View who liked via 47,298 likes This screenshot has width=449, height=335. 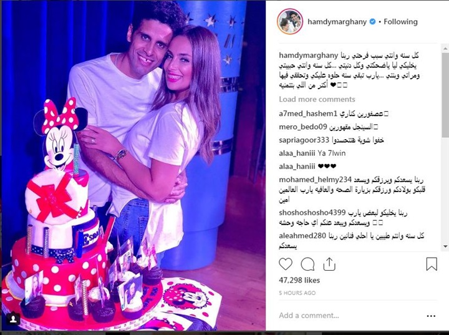pos(299,280)
